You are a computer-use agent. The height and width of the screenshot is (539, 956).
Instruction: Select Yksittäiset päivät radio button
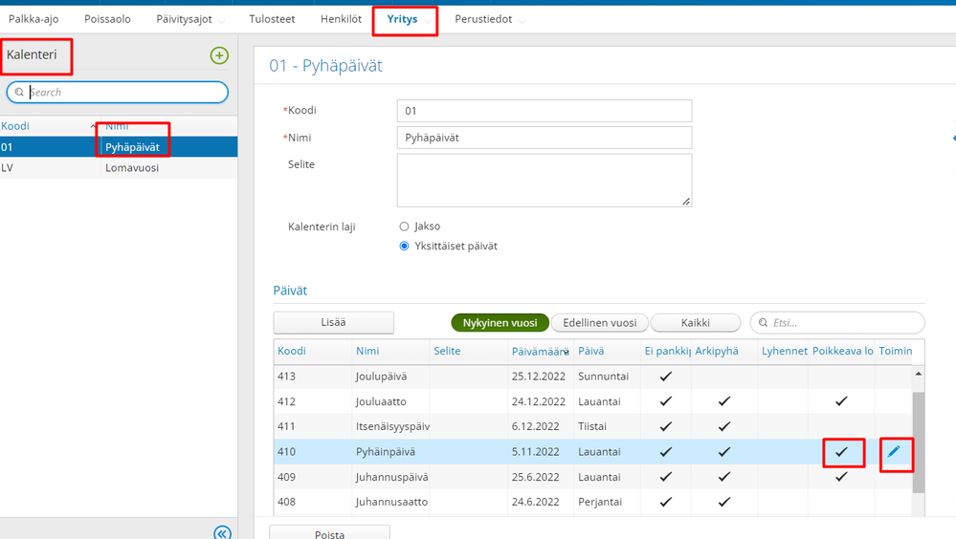pos(404,246)
